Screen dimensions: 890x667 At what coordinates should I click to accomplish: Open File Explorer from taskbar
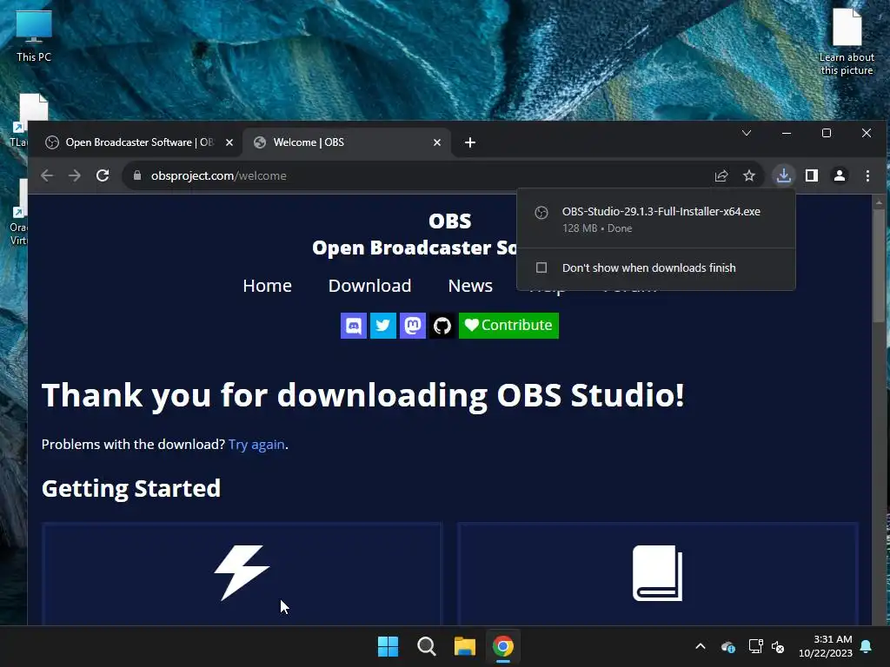(x=465, y=646)
